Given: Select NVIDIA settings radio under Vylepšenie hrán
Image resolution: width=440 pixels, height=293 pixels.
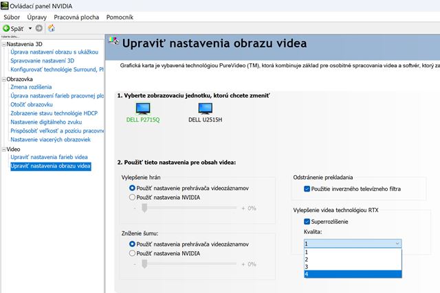Looking at the screenshot, I should pyautogui.click(x=132, y=197).
